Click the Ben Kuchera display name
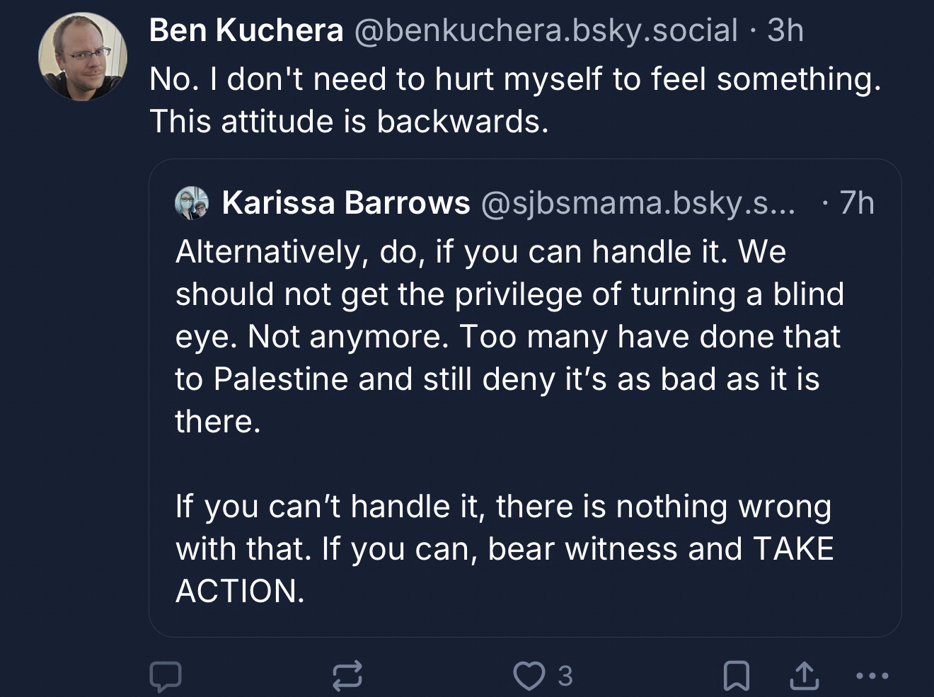 pos(246,30)
